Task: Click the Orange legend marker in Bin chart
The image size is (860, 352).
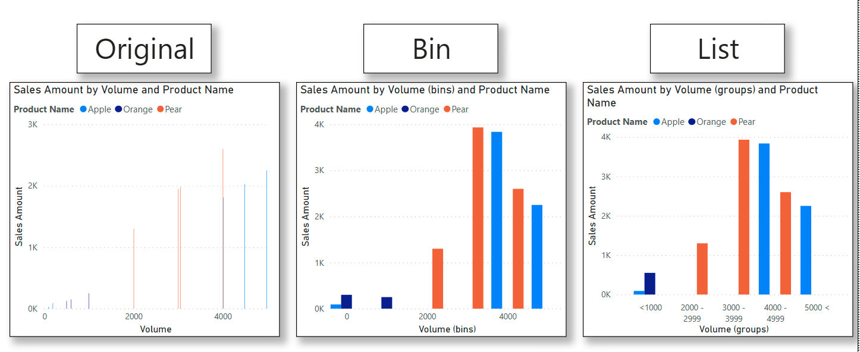Action: (x=406, y=109)
